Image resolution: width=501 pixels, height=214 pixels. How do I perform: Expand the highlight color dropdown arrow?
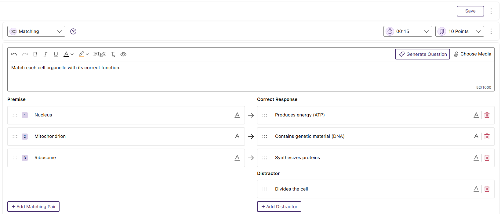click(x=87, y=54)
